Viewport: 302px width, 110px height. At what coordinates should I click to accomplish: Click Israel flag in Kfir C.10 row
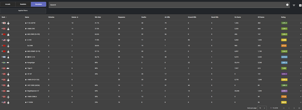[4, 57]
